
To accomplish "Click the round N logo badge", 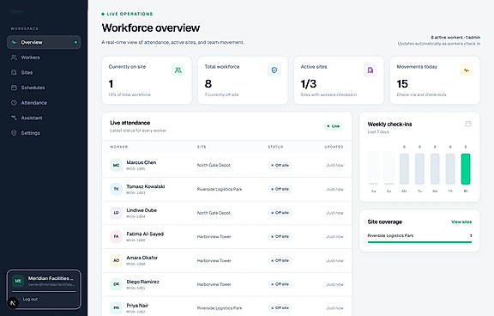I will point(13,303).
